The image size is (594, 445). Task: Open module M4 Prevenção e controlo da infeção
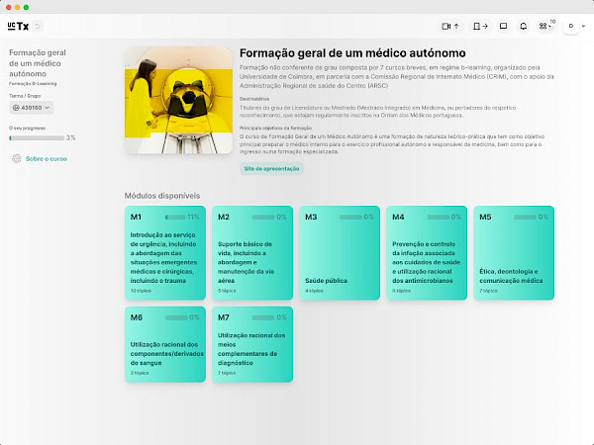(424, 252)
